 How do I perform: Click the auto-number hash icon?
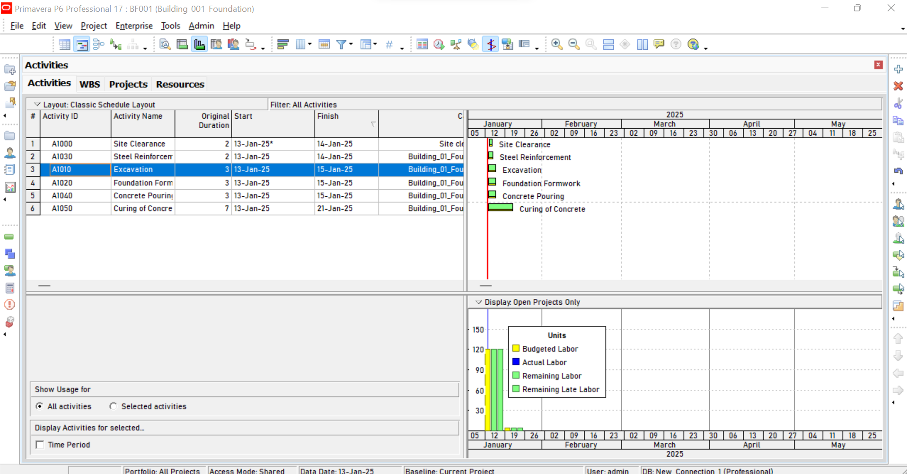click(x=389, y=44)
